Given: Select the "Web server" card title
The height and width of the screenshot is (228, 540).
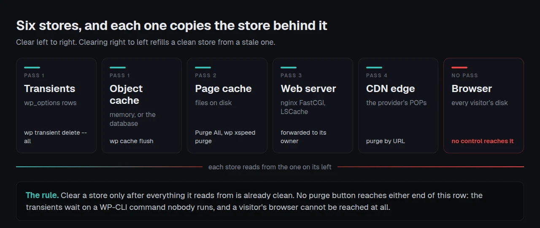Looking at the screenshot, I should pyautogui.click(x=308, y=89).
